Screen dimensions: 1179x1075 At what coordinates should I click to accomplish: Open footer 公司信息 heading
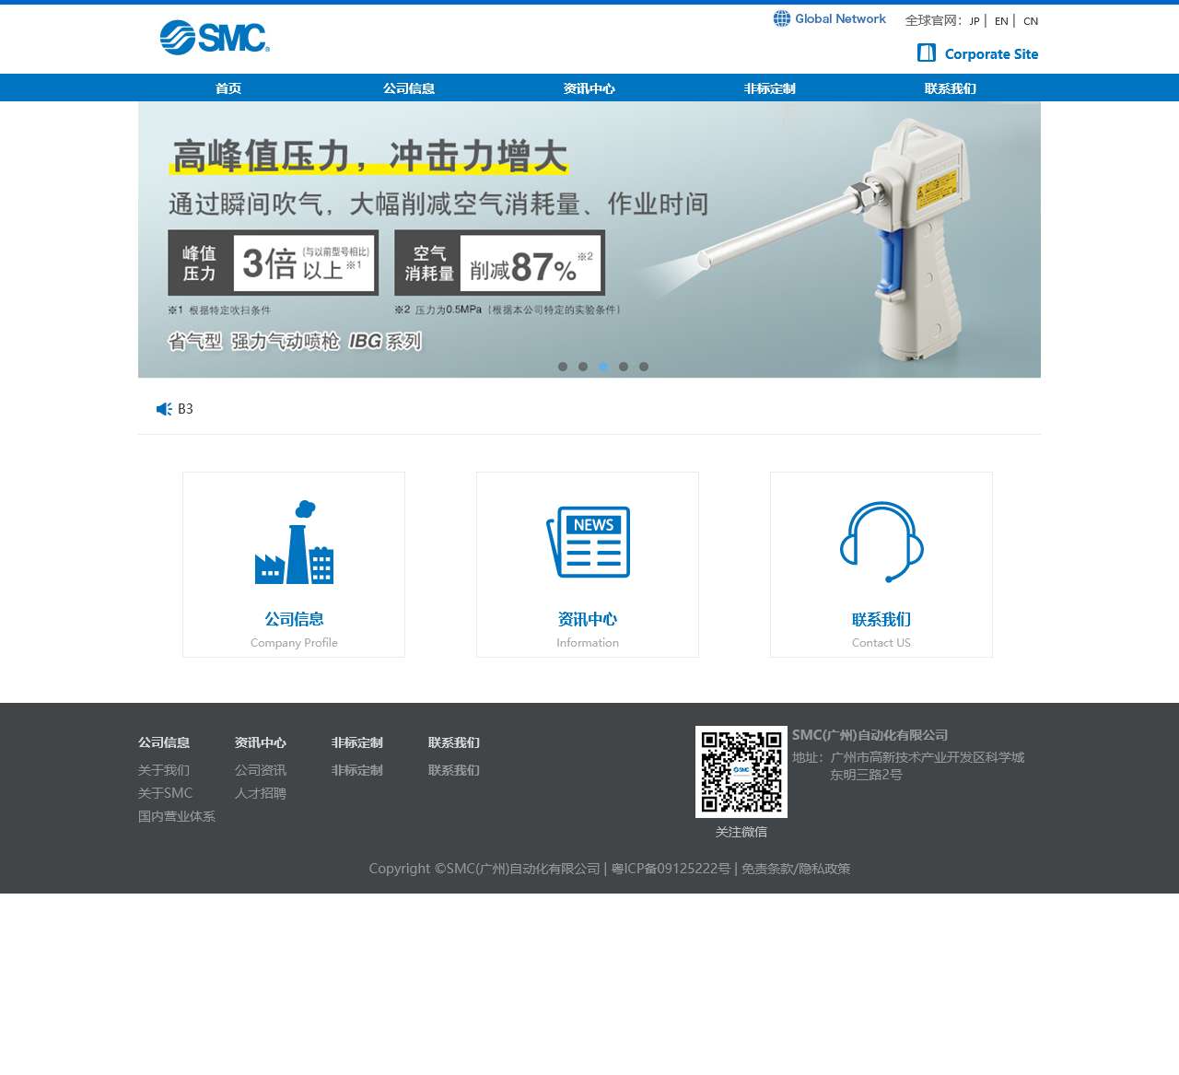[164, 742]
